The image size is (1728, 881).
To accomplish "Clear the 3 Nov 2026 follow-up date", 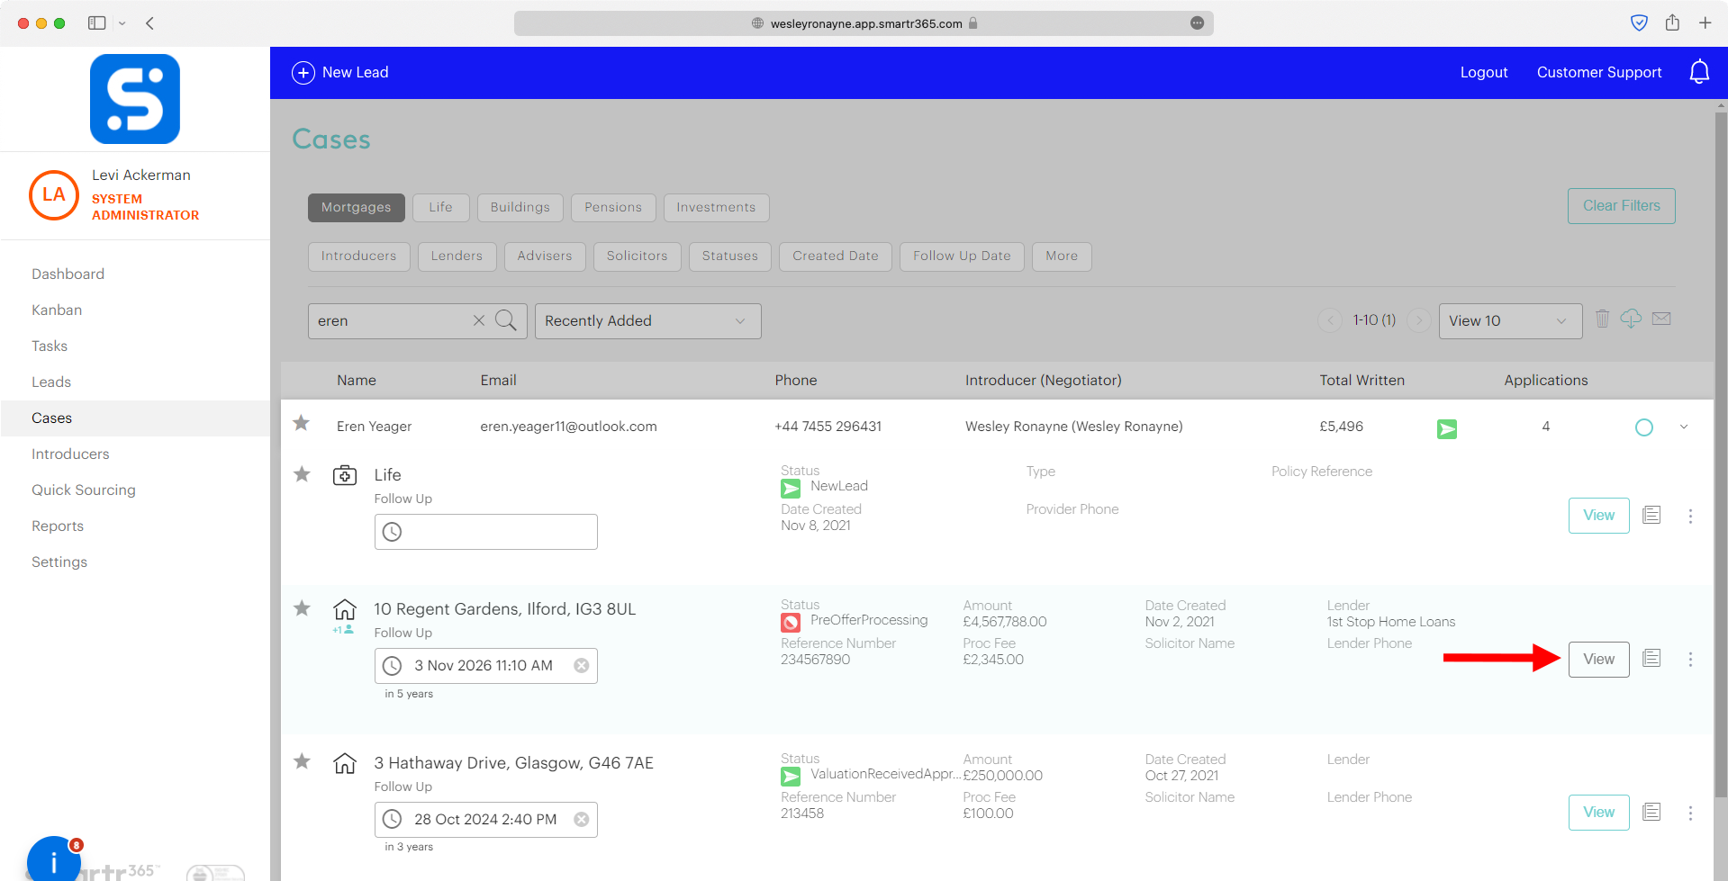I will [582, 665].
